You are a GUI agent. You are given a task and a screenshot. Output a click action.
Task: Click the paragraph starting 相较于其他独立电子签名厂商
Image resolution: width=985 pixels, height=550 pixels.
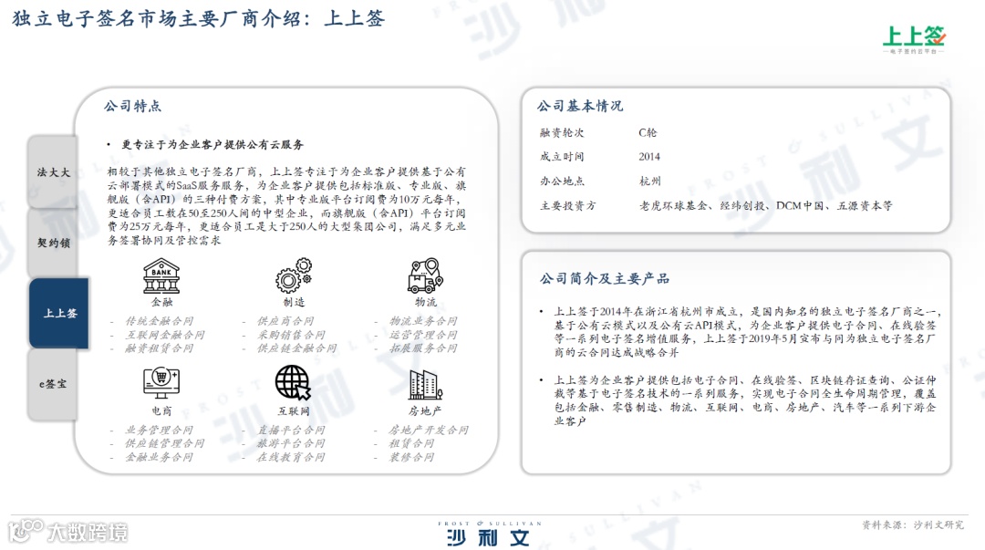click(286, 205)
